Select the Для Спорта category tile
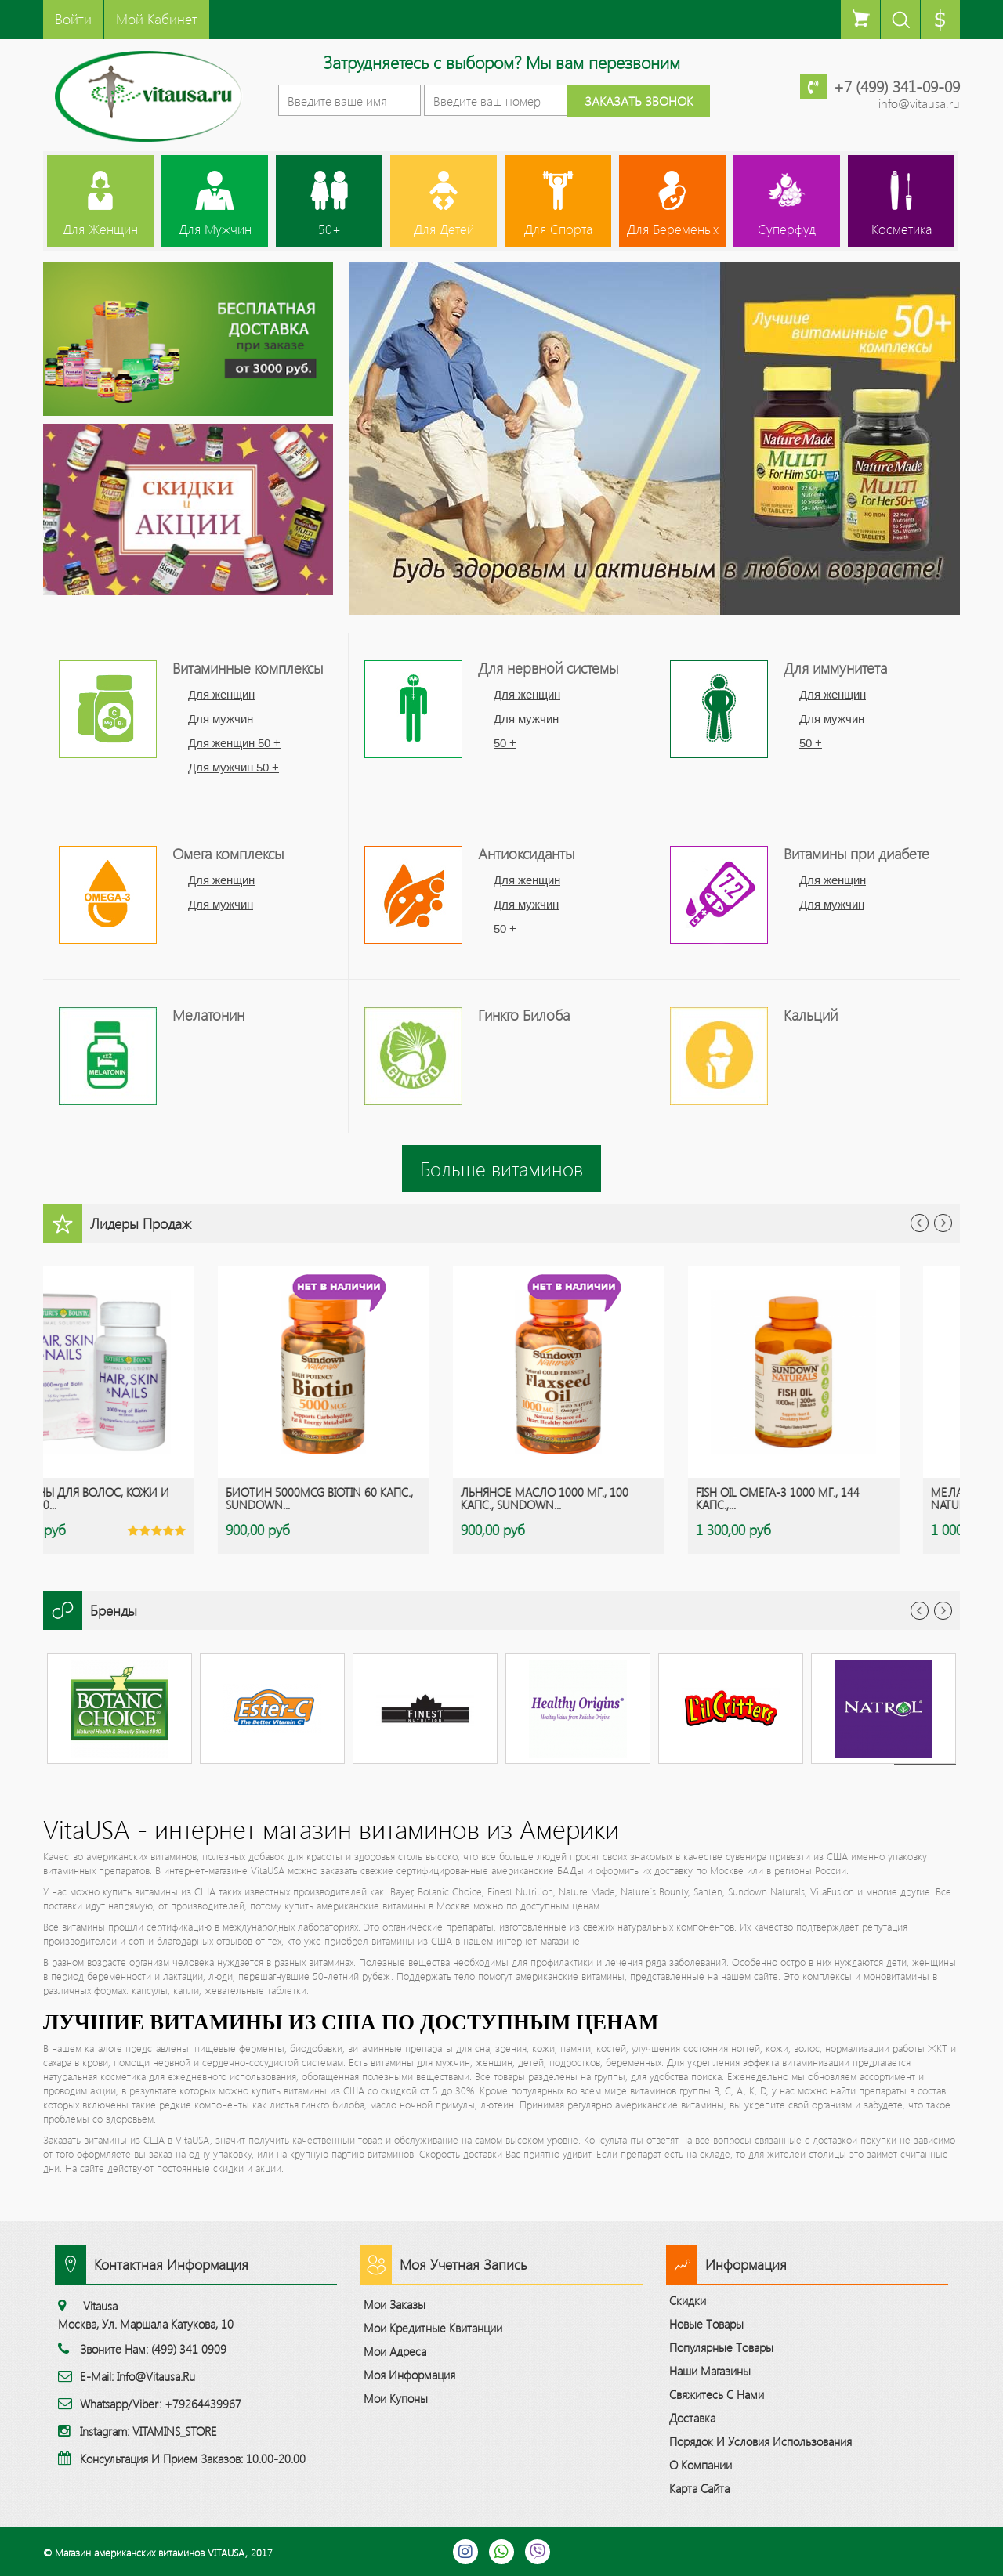 point(558,201)
